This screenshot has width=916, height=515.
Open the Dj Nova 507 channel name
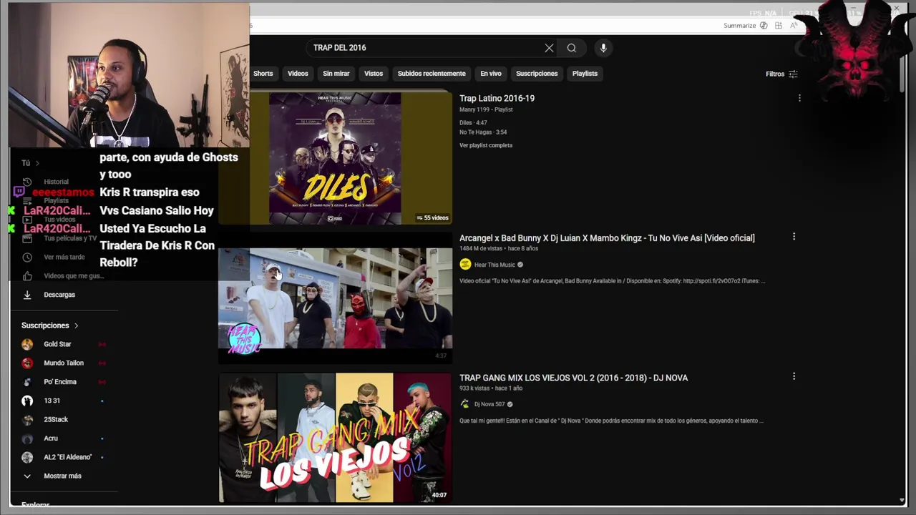click(489, 404)
